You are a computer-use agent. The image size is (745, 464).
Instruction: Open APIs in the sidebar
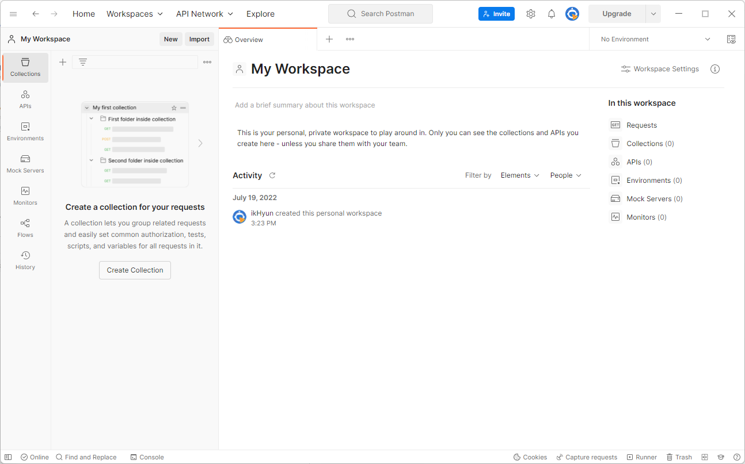pos(25,99)
